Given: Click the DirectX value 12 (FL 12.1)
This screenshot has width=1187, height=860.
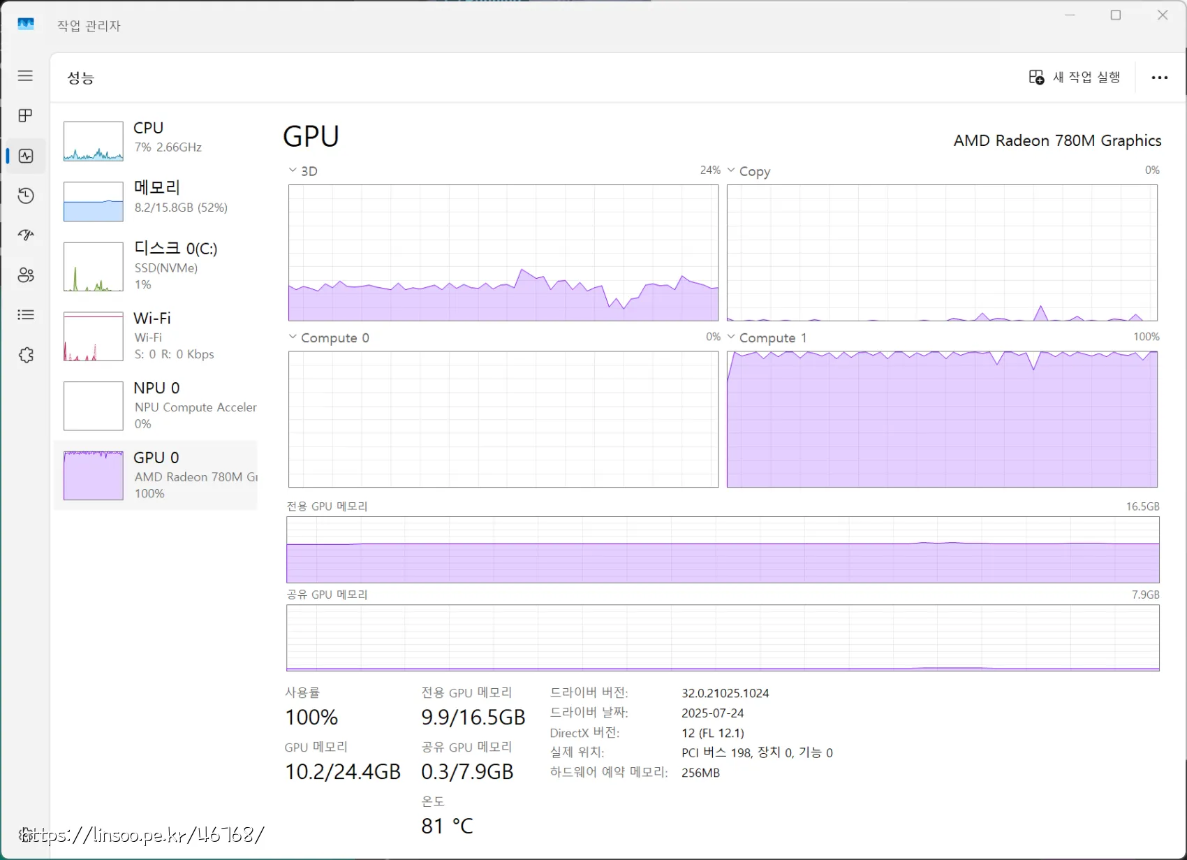Looking at the screenshot, I should pyautogui.click(x=713, y=733).
